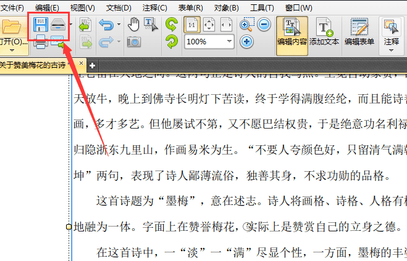Screen dimensions: 407x261
Task: Click the open folder icon
Action: [x=11, y=26]
